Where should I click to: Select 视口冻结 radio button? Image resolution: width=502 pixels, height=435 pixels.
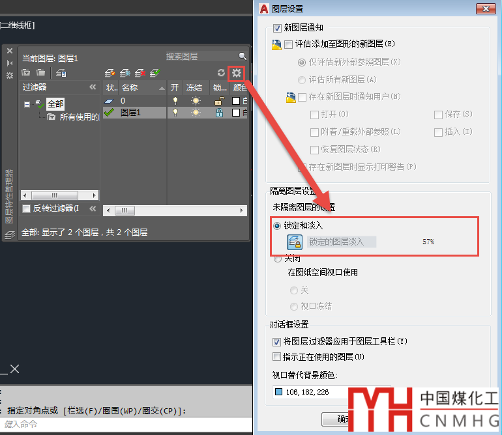coord(293,307)
